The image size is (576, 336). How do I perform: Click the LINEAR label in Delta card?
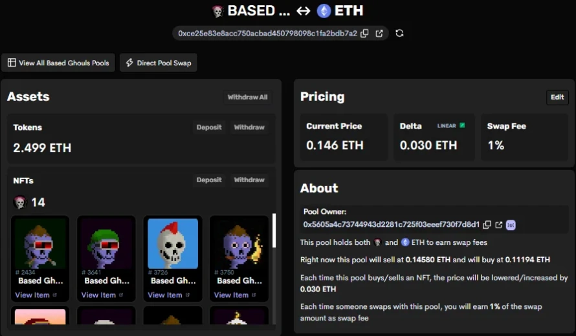point(447,125)
